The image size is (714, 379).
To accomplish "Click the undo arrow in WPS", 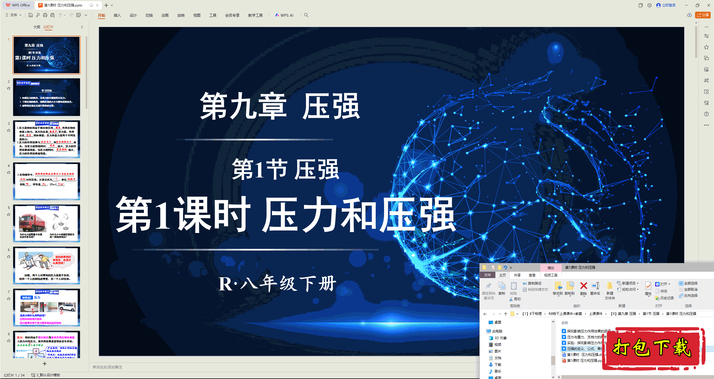I will coord(60,15).
